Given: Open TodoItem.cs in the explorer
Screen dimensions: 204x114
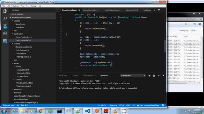Looking at the screenshot, I should [21, 54].
